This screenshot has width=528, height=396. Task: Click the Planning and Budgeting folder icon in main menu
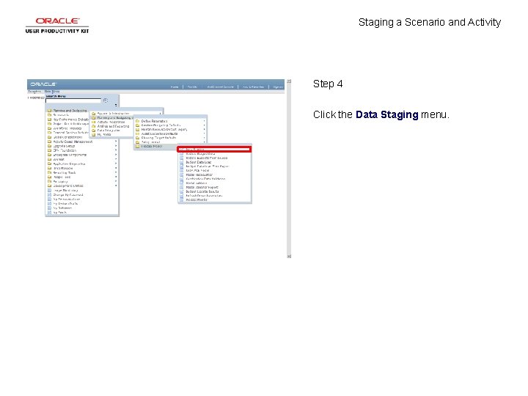50,111
